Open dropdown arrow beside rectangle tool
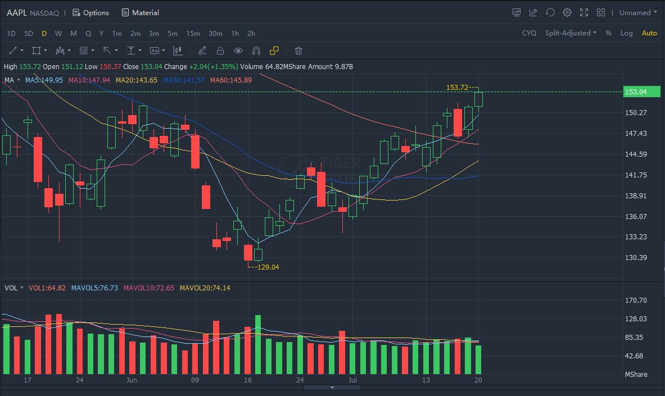Viewport: 665px width, 396px height. click(x=46, y=51)
